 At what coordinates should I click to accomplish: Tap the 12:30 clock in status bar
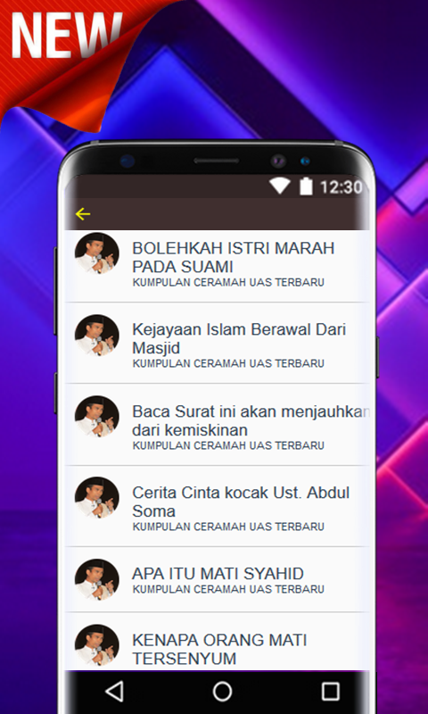pyautogui.click(x=342, y=187)
